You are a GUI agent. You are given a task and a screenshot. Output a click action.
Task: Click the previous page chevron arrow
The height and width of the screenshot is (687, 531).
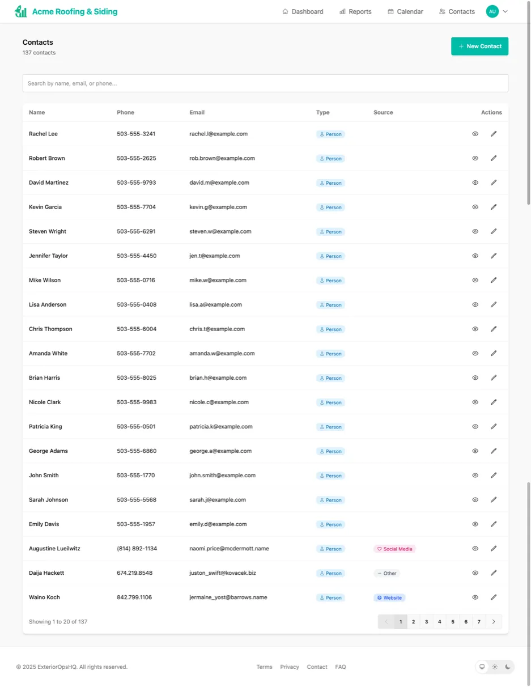point(386,621)
